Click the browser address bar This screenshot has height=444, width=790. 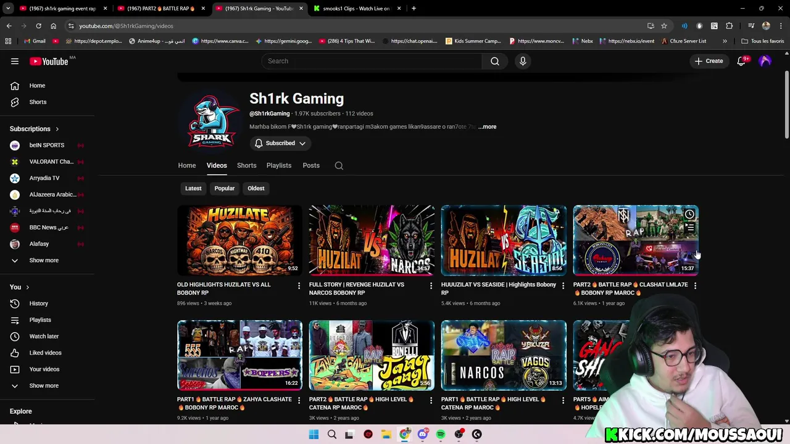point(358,26)
